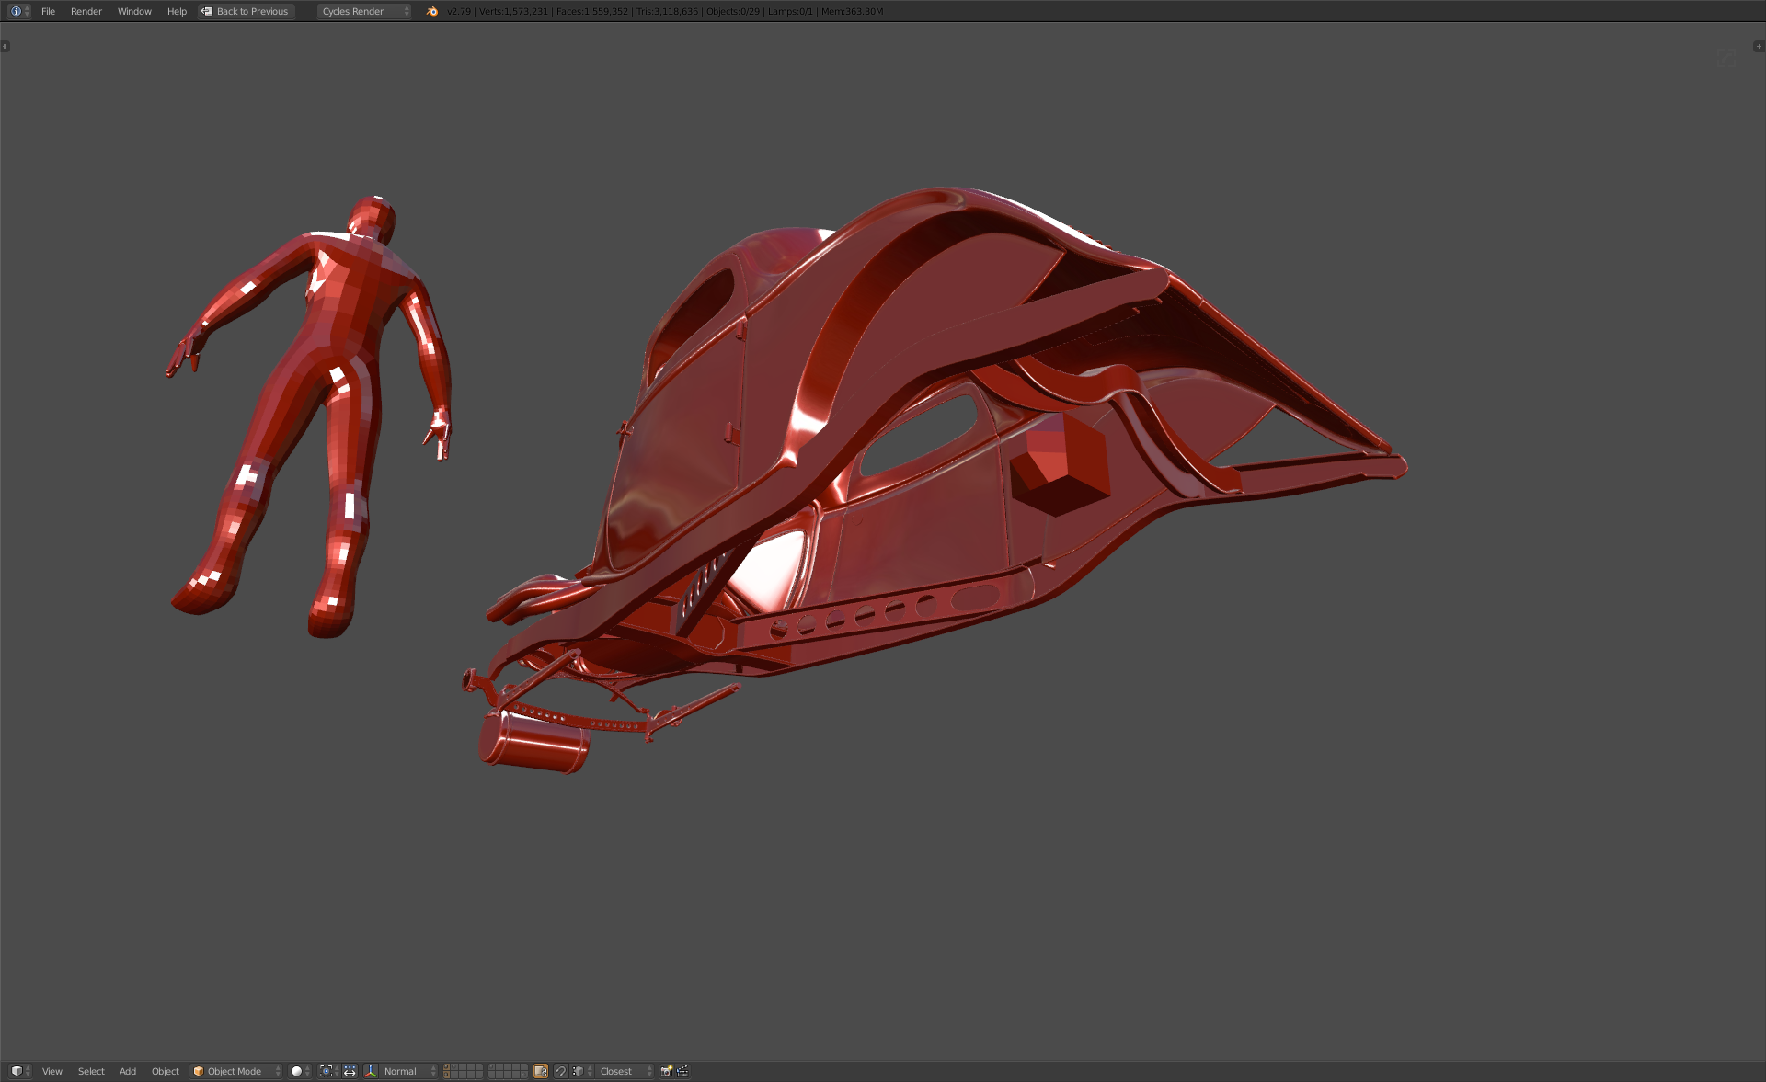Toggle the 3D manipulator axes icon
1766x1082 pixels.
pyautogui.click(x=371, y=1071)
